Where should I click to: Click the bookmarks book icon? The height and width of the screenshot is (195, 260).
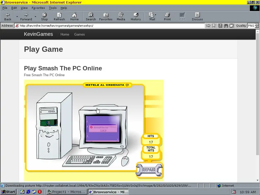220,26
